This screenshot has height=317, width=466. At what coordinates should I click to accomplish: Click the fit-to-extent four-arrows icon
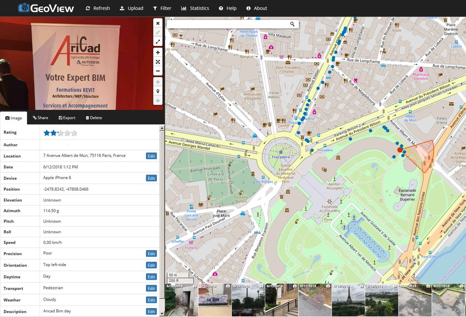tap(158, 62)
